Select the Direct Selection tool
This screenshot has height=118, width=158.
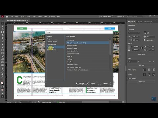[x=2, y=26]
